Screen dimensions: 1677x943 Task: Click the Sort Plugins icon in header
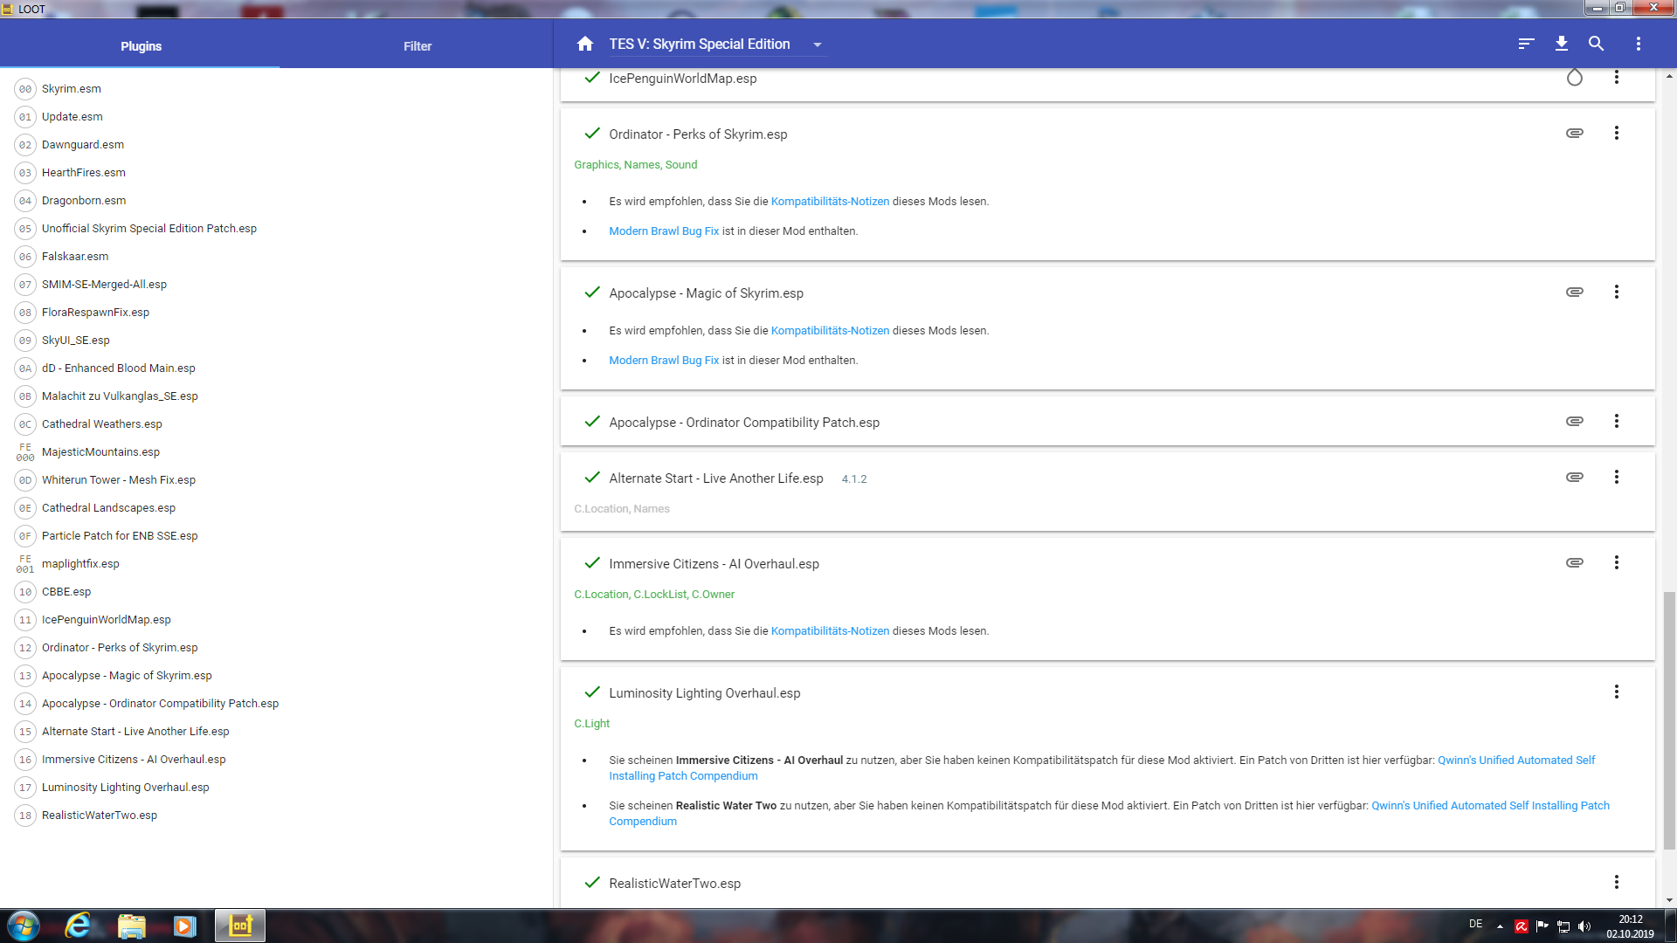[x=1526, y=44]
